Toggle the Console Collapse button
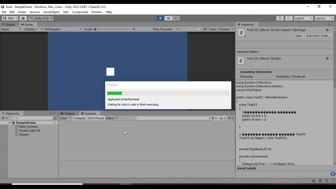 click(79, 118)
